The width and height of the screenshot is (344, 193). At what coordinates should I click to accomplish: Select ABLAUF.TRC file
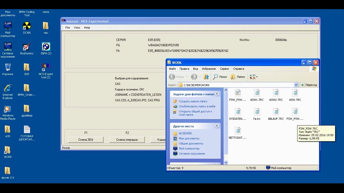(276, 114)
